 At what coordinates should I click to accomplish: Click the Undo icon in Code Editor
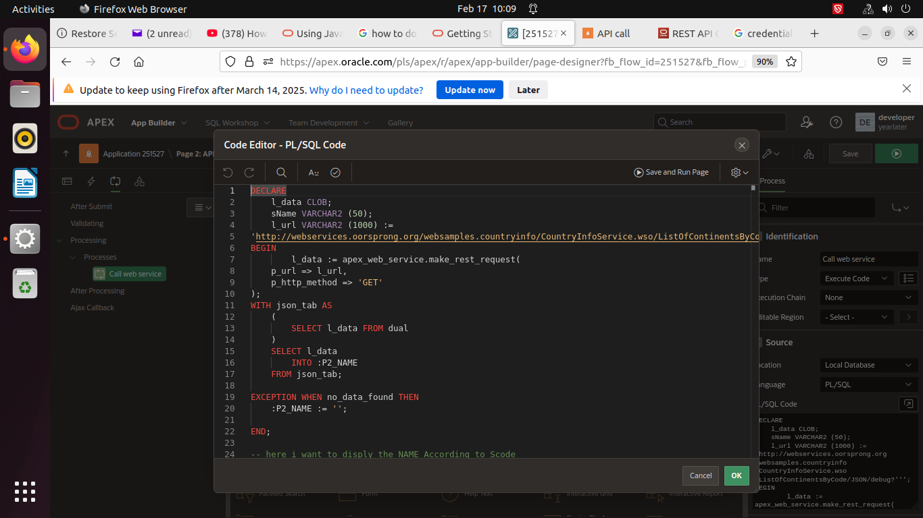click(x=228, y=173)
